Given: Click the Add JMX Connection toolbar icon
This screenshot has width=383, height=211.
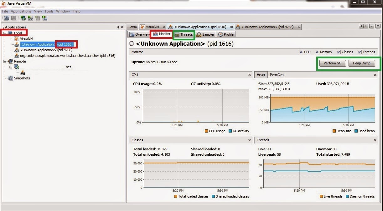Looking at the screenshot, I should pos(30,18).
